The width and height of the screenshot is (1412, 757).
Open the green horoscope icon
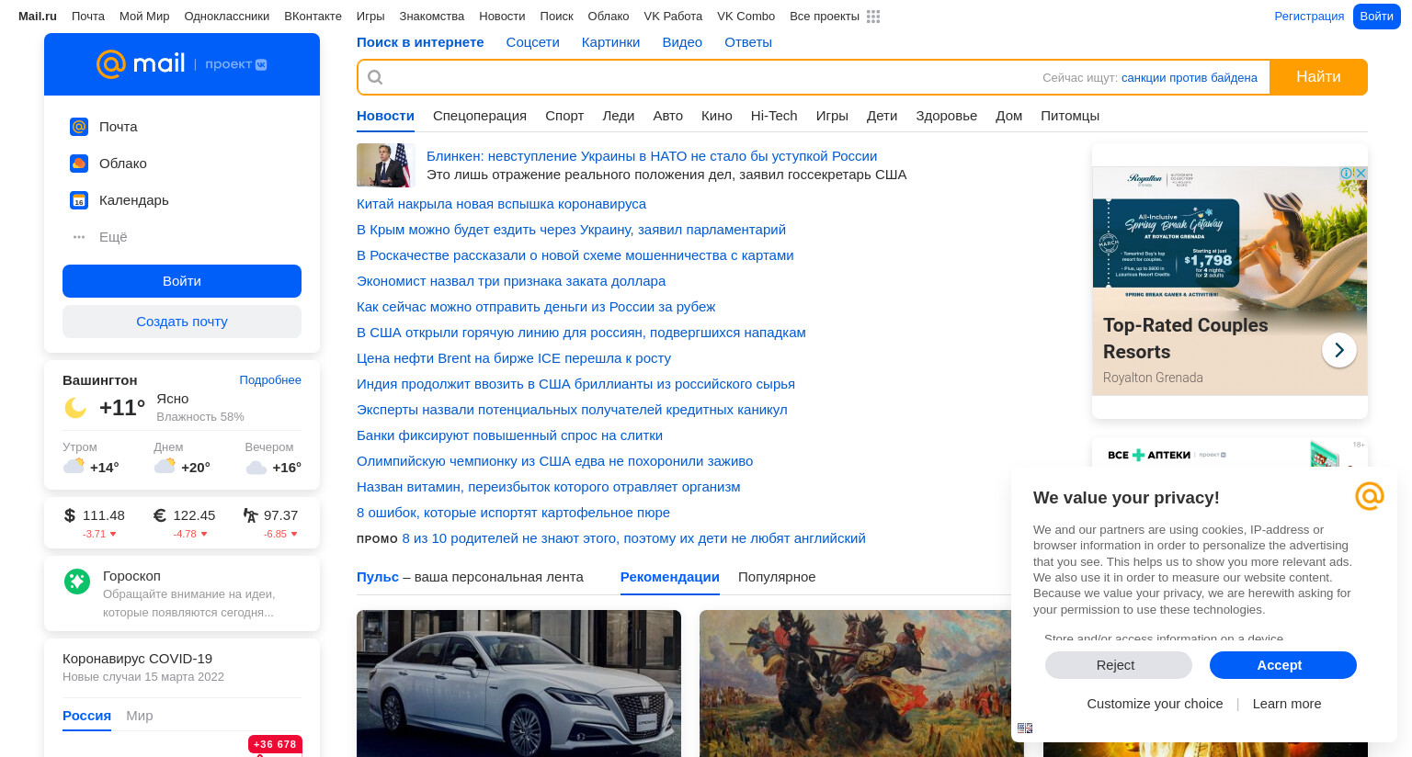click(77, 581)
